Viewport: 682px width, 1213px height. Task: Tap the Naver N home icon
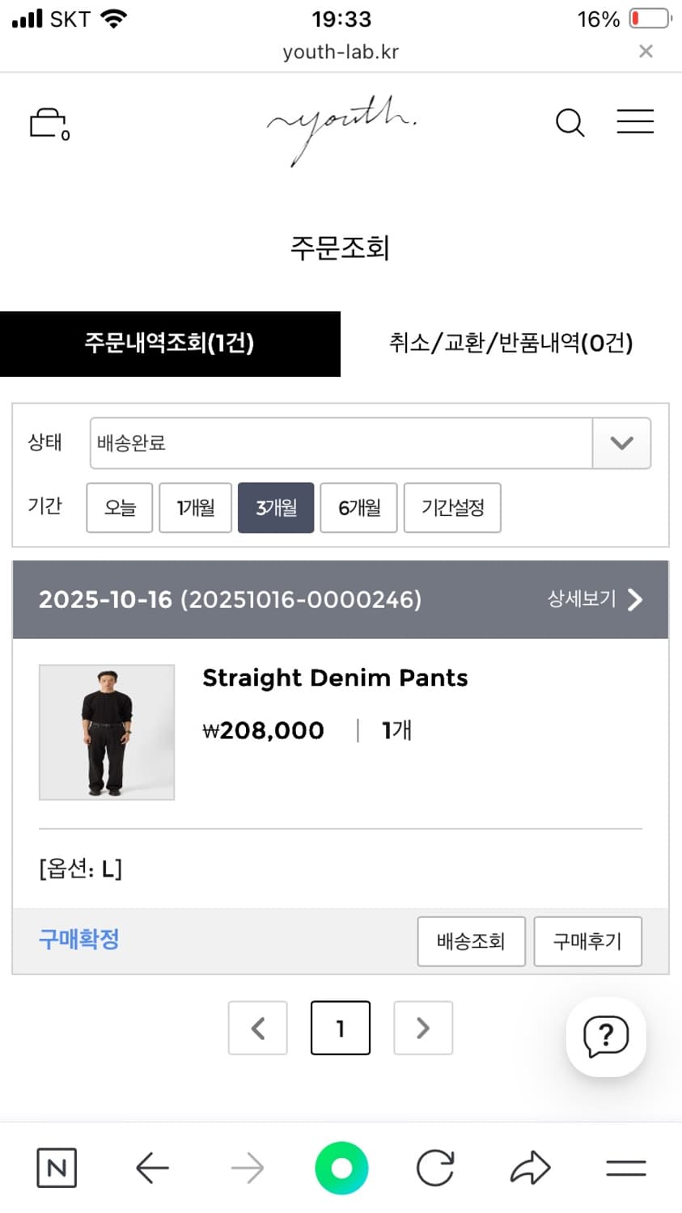point(57,1168)
